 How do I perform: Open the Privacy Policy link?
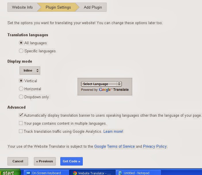pos(155,146)
